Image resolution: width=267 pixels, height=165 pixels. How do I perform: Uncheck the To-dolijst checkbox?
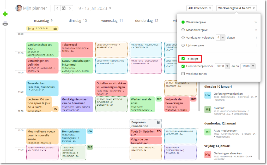click(x=183, y=59)
